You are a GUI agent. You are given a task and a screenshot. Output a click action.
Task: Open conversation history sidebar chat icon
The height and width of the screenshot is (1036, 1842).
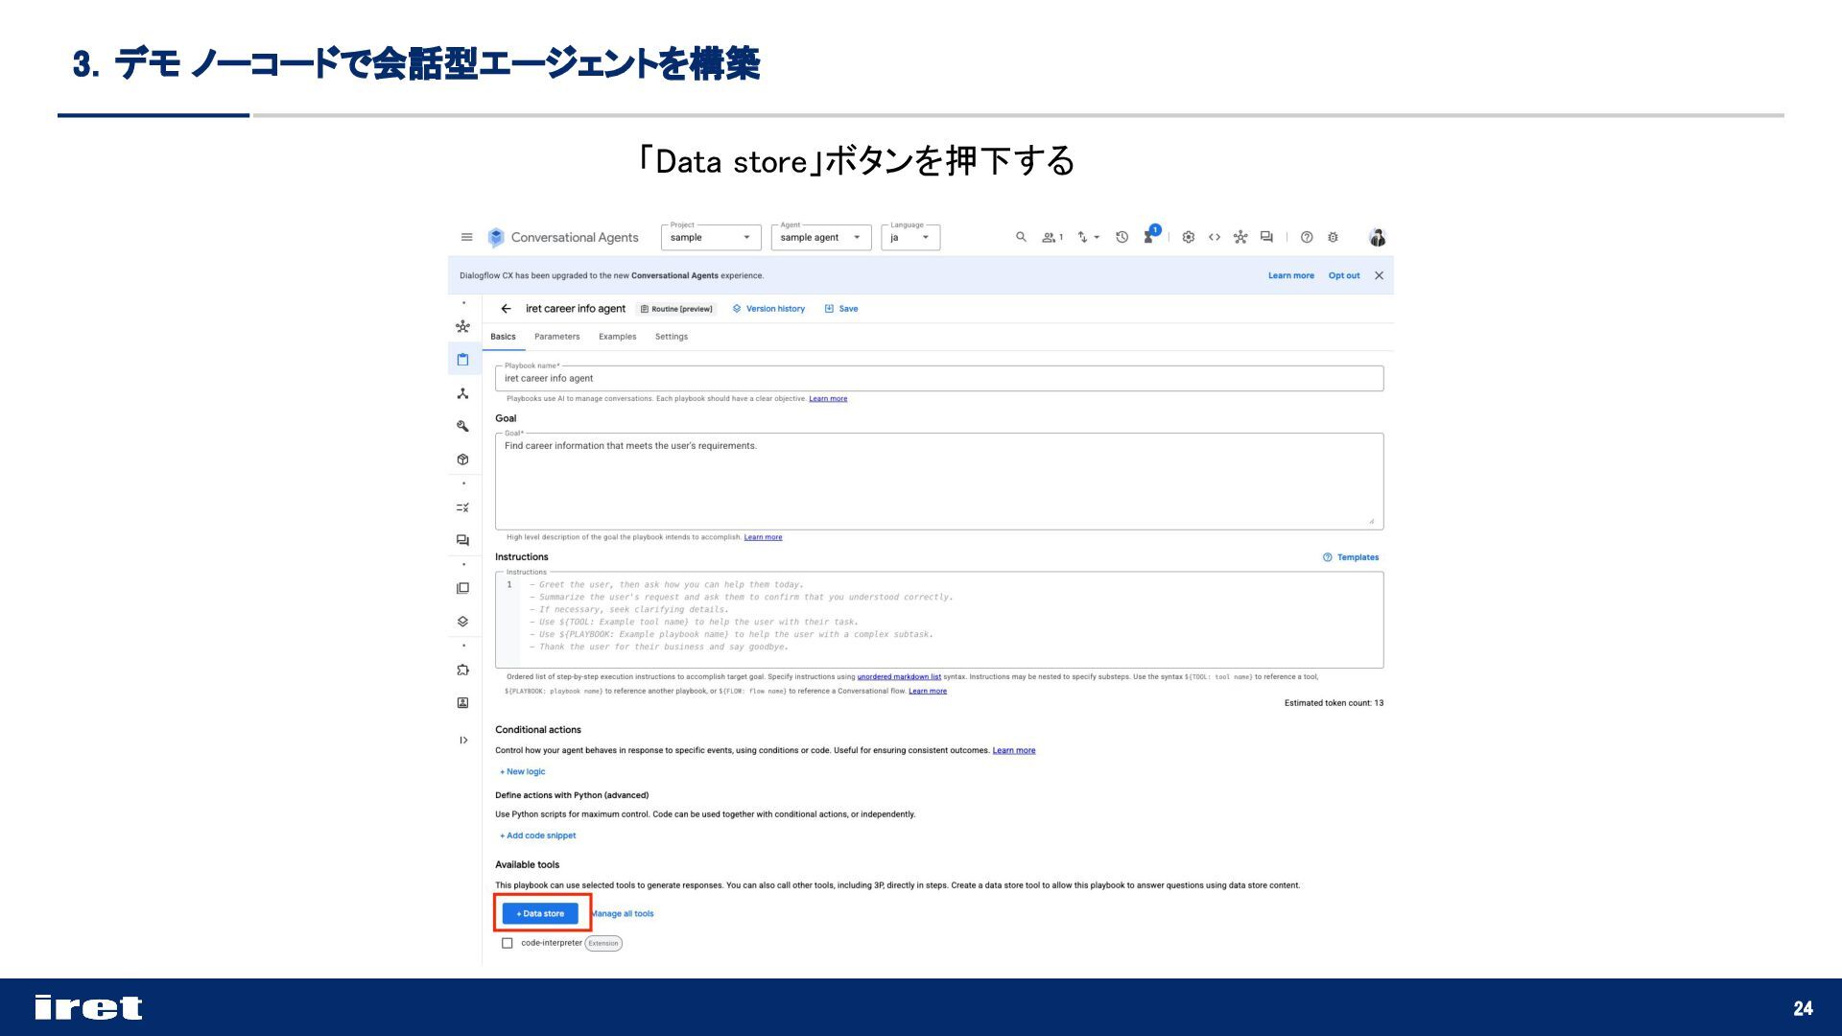tap(462, 540)
